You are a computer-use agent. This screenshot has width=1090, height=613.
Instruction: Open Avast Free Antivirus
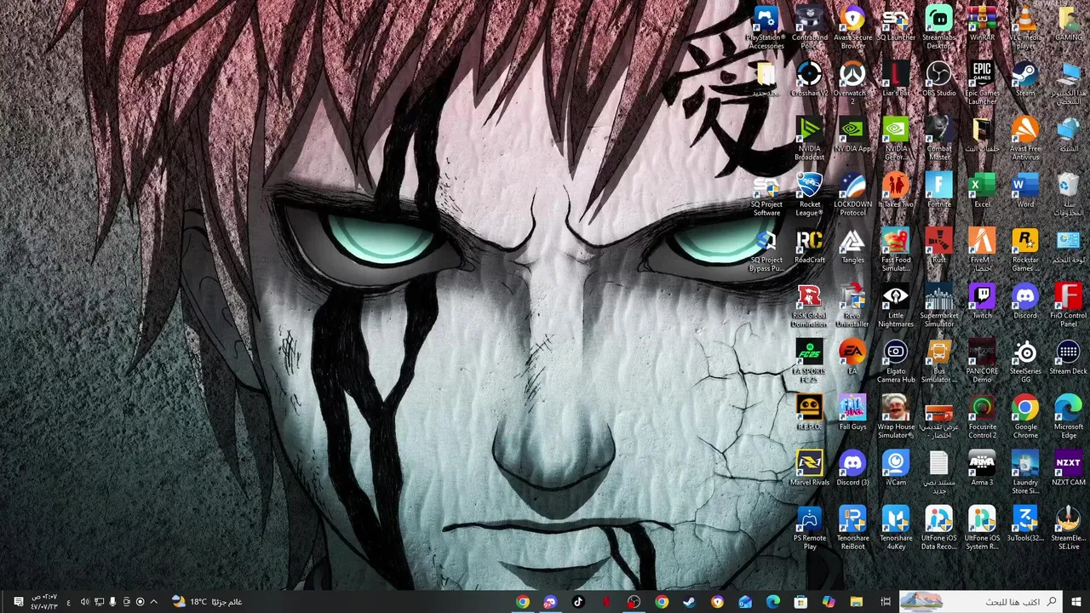[x=1025, y=139]
